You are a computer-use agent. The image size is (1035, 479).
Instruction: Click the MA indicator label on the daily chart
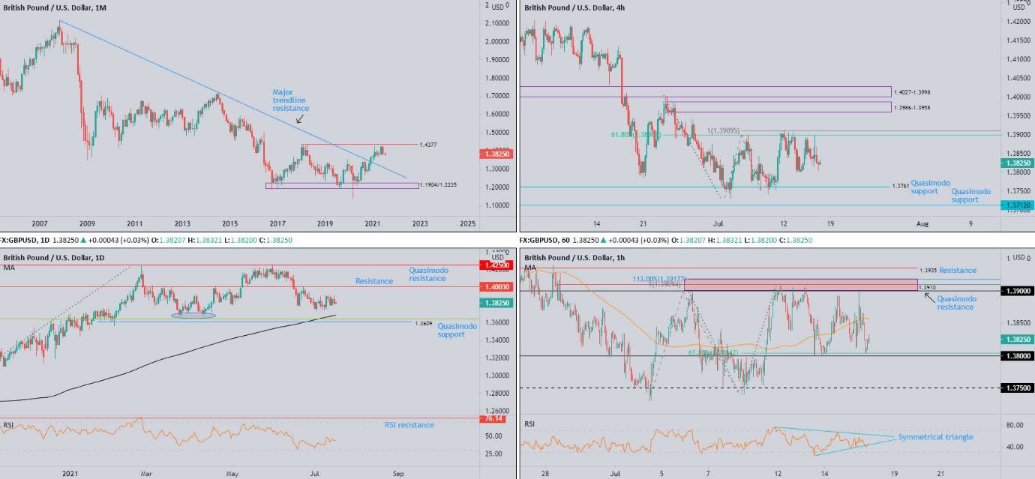10,268
